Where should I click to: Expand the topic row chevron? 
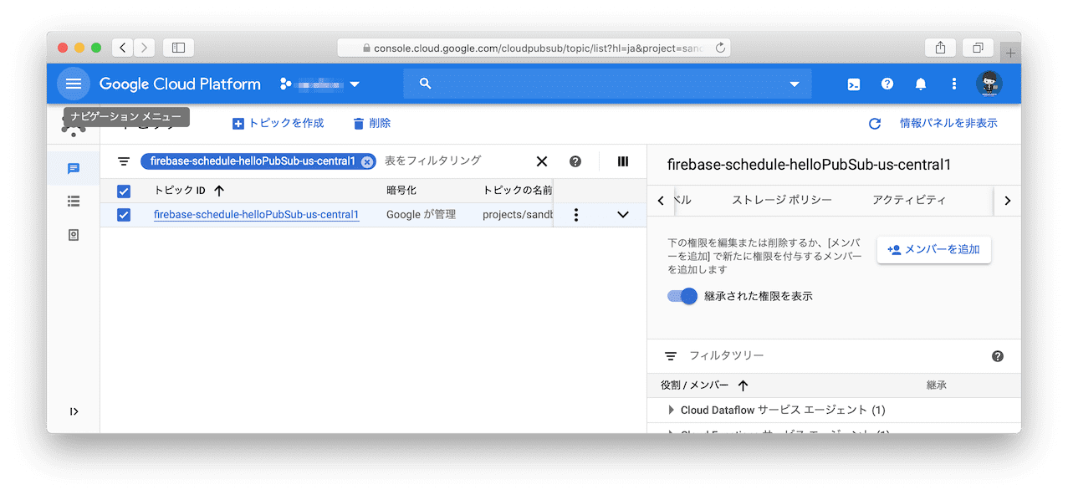[622, 215]
